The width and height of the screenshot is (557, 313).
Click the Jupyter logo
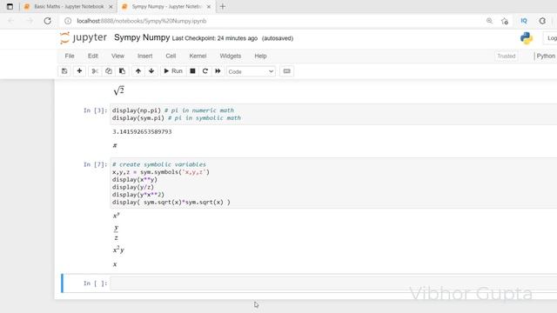pyautogui.click(x=84, y=37)
